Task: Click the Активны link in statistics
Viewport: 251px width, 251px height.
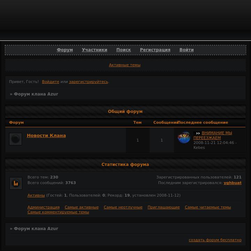Action: (x=36, y=195)
